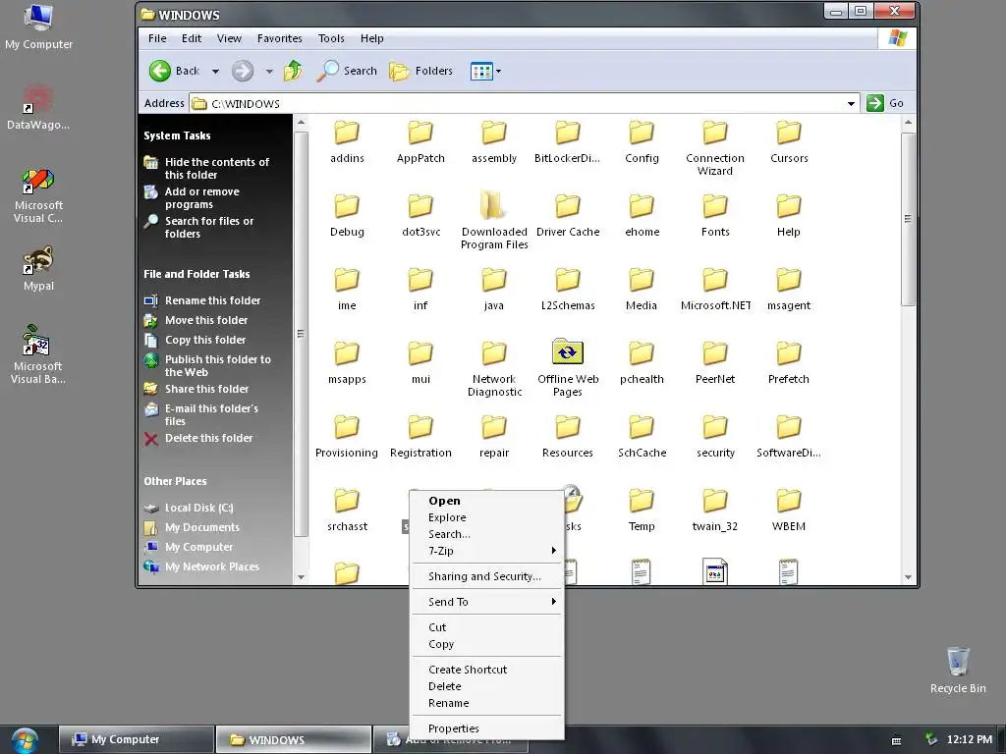
Task: Select the Downloaded Program Files folder
Action: (x=494, y=220)
